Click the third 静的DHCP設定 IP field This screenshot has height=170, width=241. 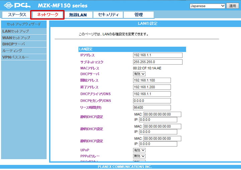158,144
